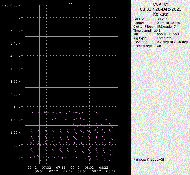Click the 07:12 time label

point(54,171)
